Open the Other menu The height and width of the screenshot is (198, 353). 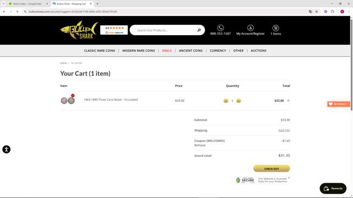pos(238,51)
